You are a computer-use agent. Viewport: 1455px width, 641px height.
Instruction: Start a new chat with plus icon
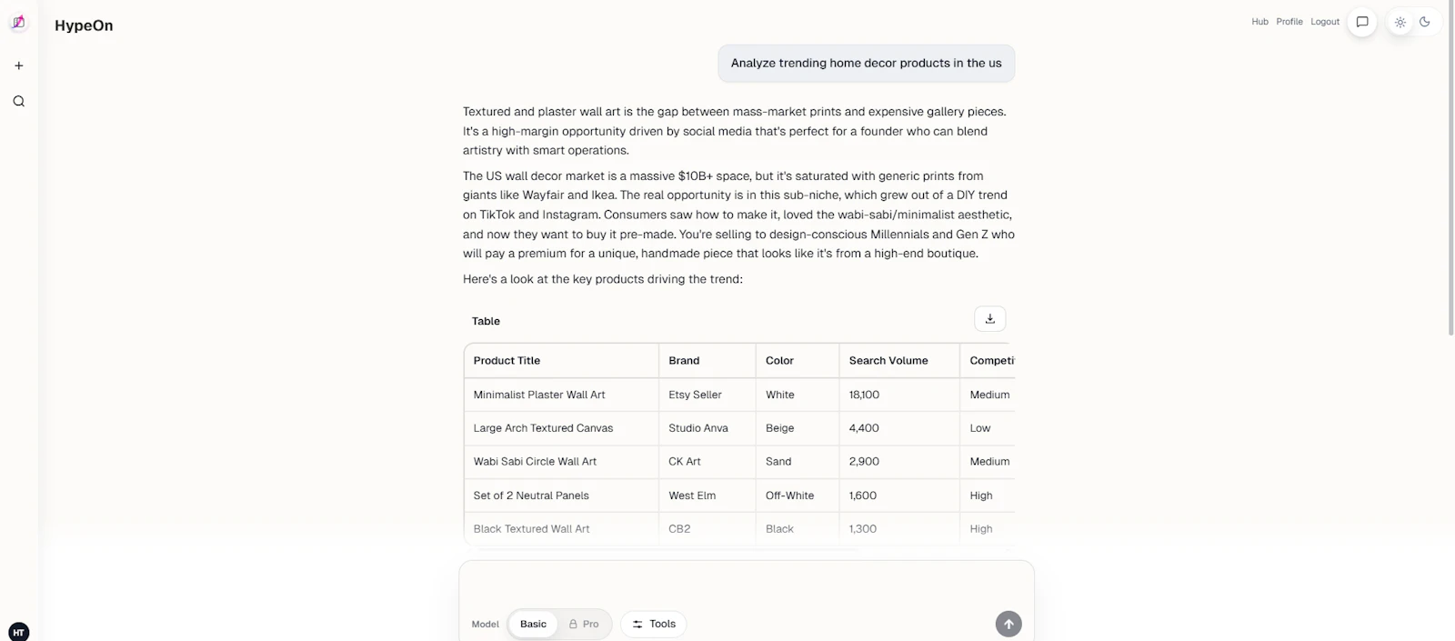click(x=18, y=65)
